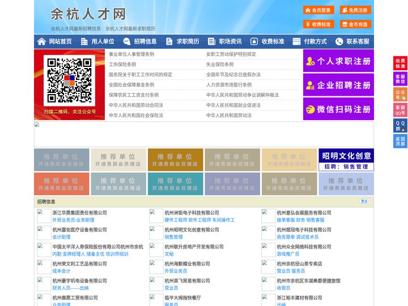Click the 金币充值 button
Viewport: 408px width, 306px height.
[x=355, y=24]
